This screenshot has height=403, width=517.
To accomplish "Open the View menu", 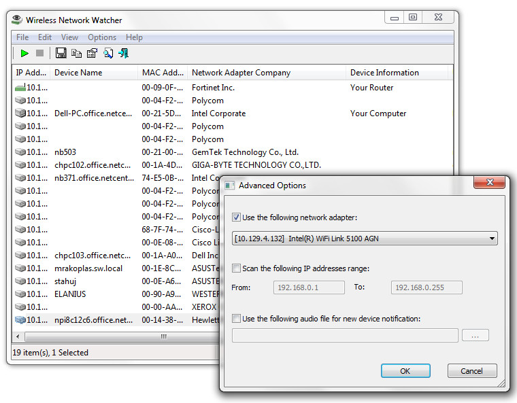I will coord(69,37).
